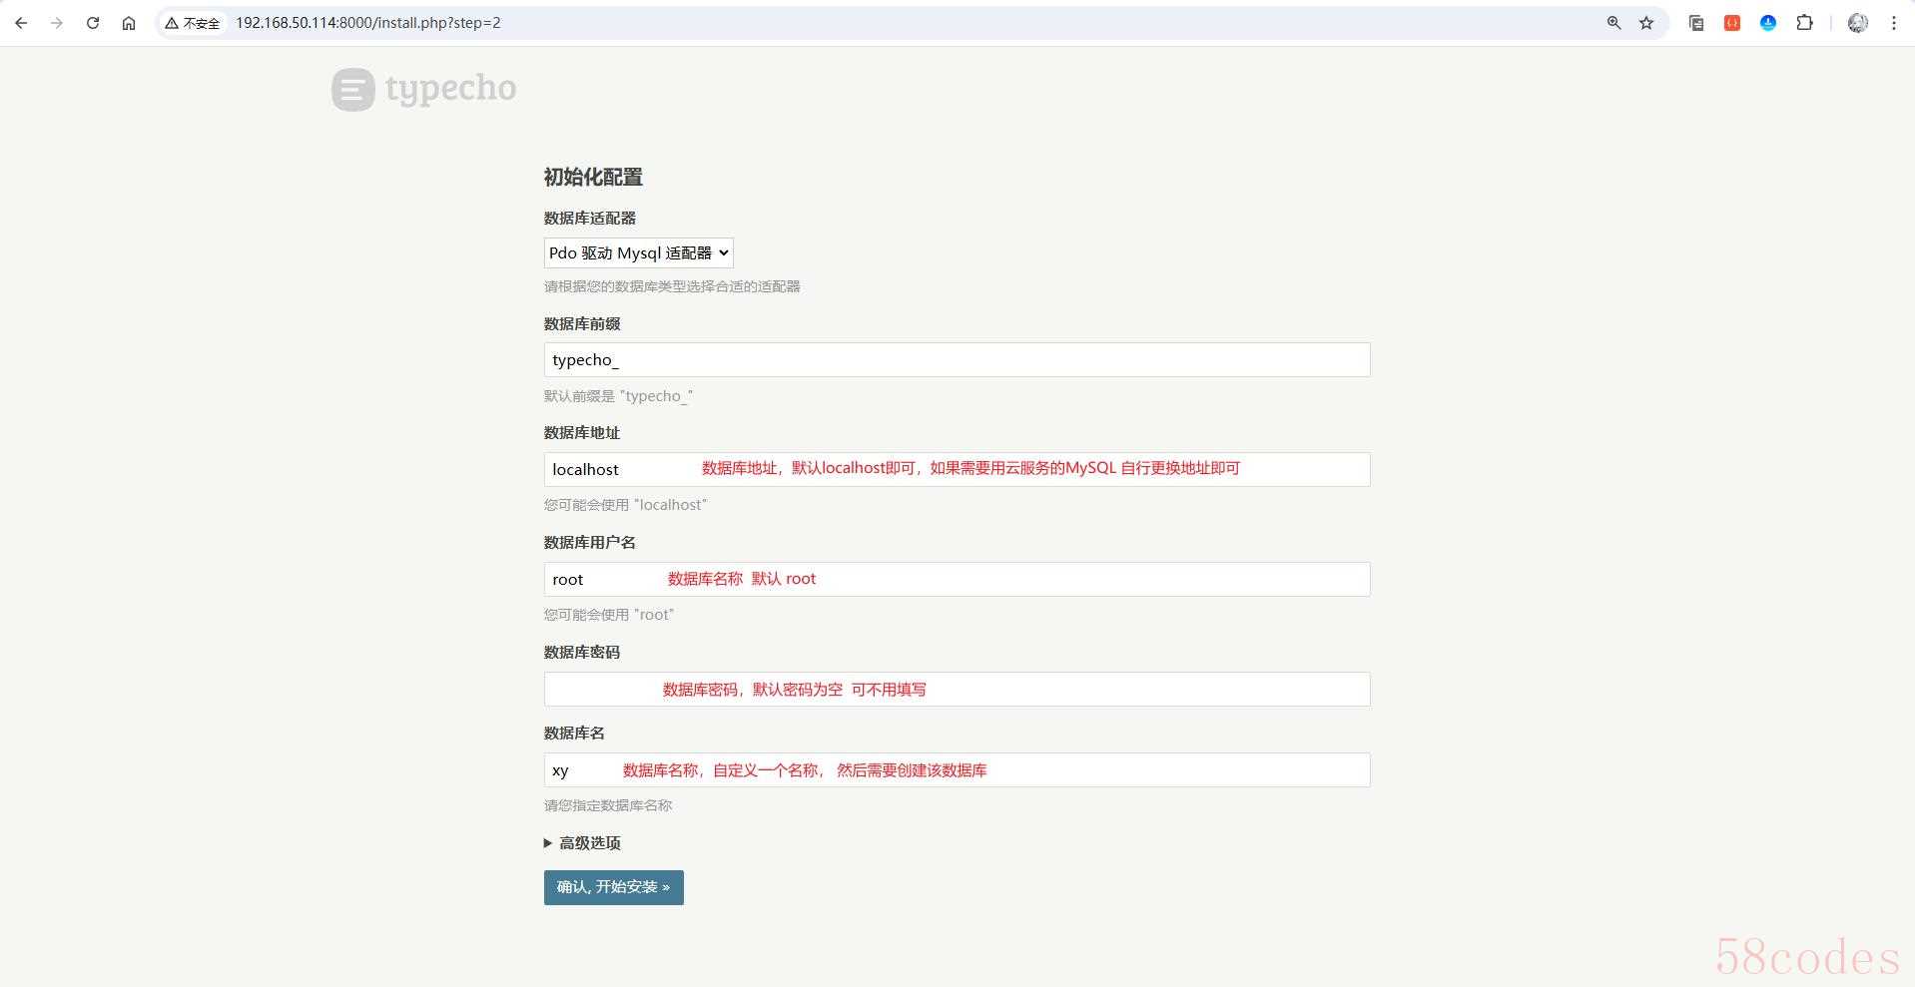Expand the 高级选项 section

coord(583,843)
